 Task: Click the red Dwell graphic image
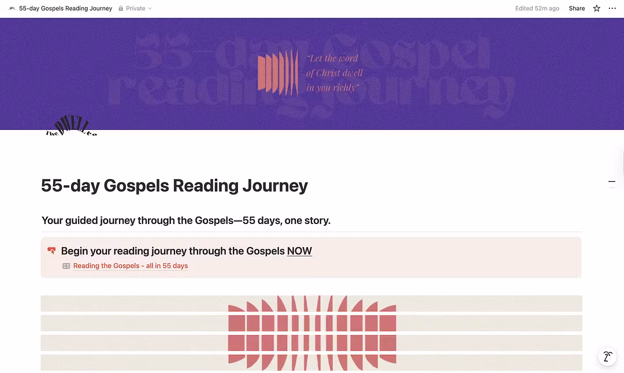tap(312, 330)
